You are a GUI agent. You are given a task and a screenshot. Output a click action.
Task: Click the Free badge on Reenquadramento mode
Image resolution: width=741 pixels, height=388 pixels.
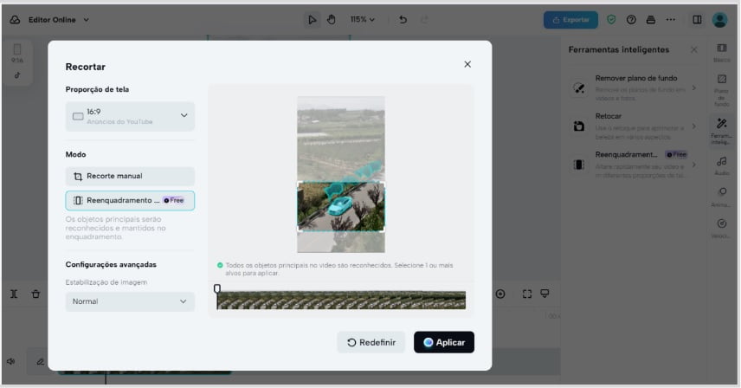[x=173, y=200]
